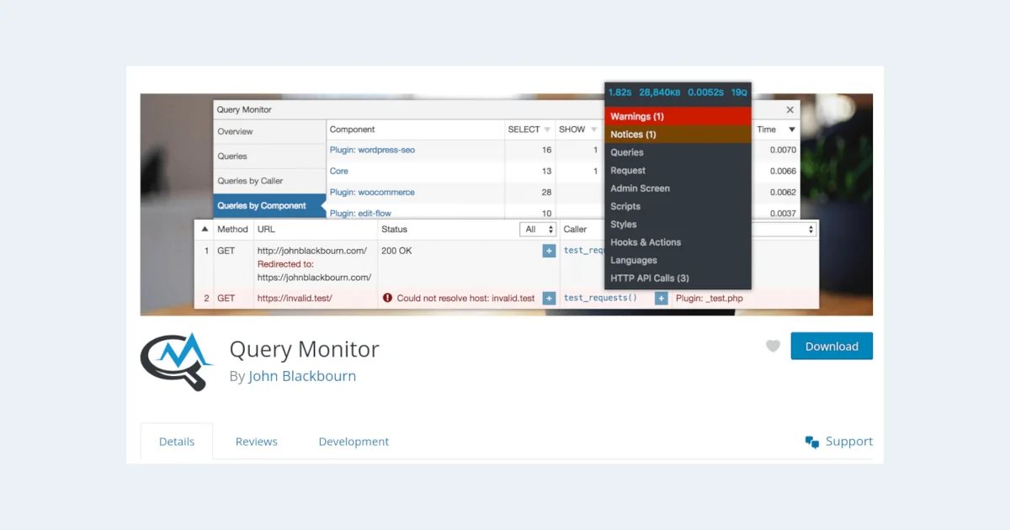Click the Query Monitor plugin logo

[x=177, y=362]
